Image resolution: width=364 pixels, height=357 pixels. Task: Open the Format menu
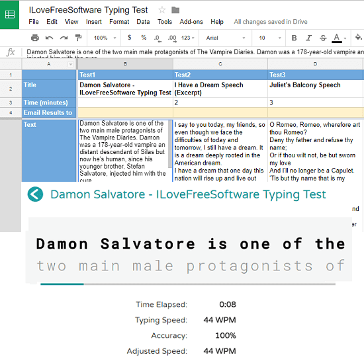point(119,22)
